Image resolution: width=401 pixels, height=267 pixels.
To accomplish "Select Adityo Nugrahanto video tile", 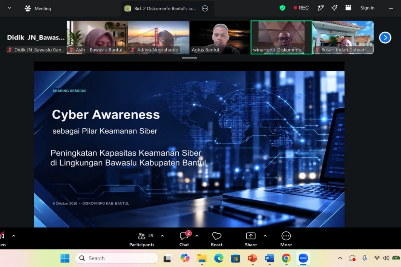I will click(x=159, y=37).
